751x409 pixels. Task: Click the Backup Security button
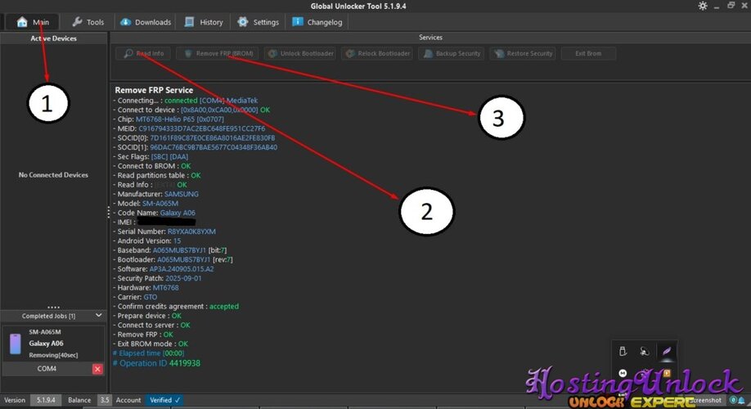pyautogui.click(x=452, y=54)
